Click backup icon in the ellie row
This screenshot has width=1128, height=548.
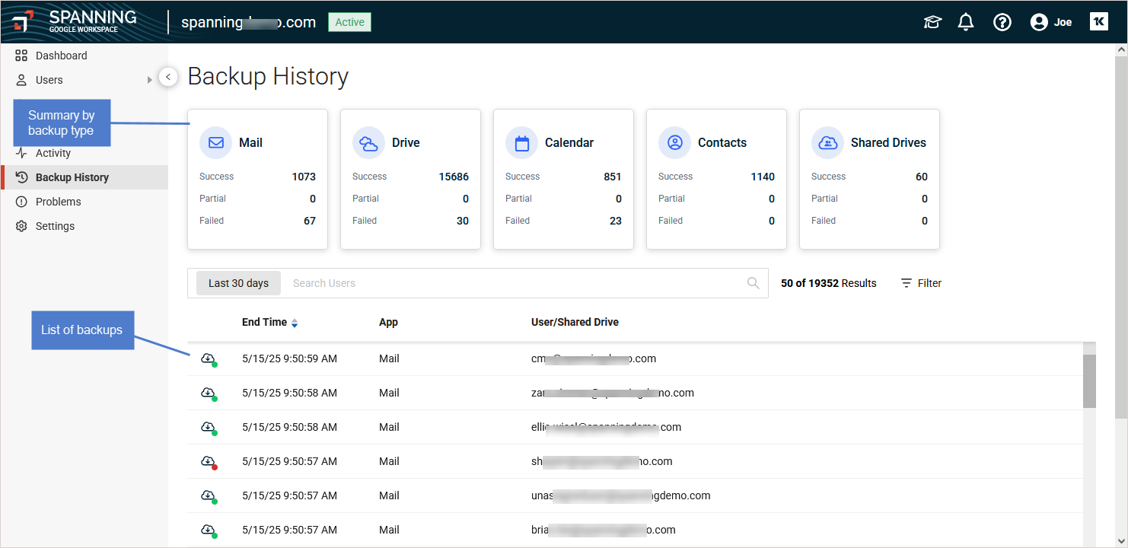[x=209, y=428]
